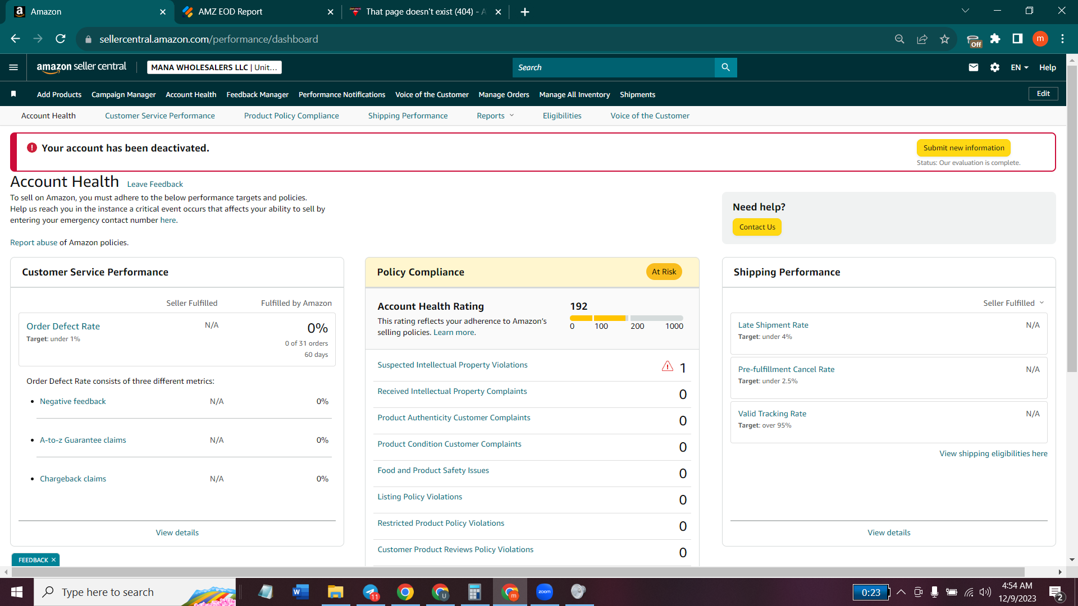This screenshot has width=1078, height=606.
Task: Open a new browser tab
Action: tap(524, 12)
